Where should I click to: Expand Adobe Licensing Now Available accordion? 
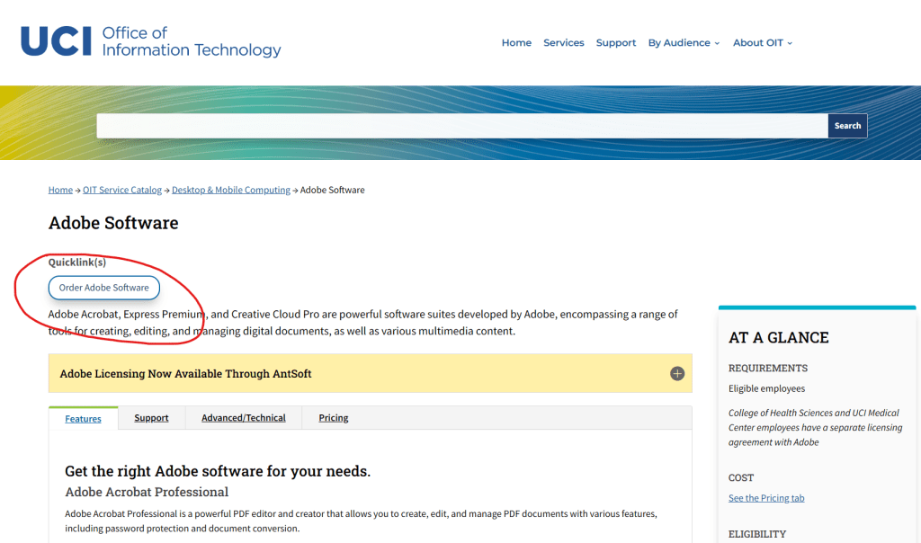[x=185, y=373]
